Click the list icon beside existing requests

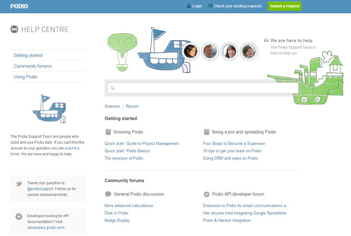210,6
